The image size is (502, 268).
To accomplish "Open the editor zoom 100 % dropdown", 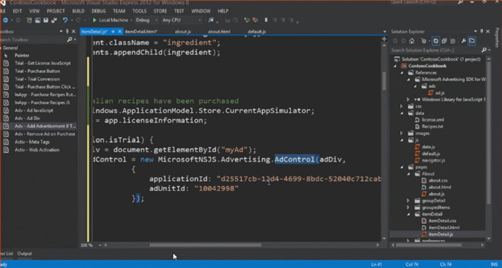I will tap(100, 245).
